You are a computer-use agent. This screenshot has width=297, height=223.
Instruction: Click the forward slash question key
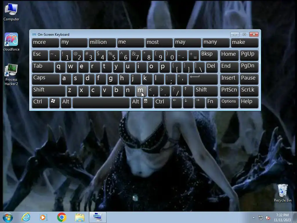176,91
